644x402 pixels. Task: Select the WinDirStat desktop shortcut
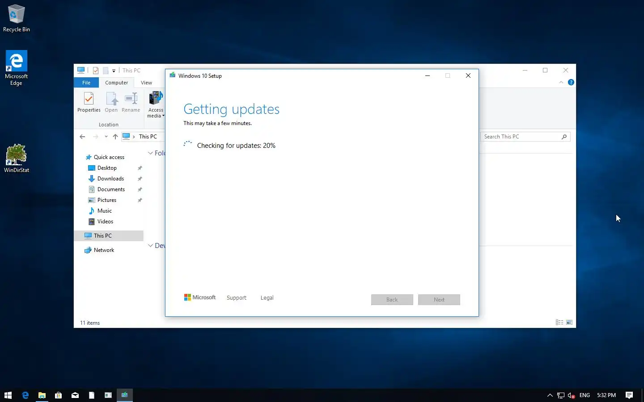tap(17, 159)
